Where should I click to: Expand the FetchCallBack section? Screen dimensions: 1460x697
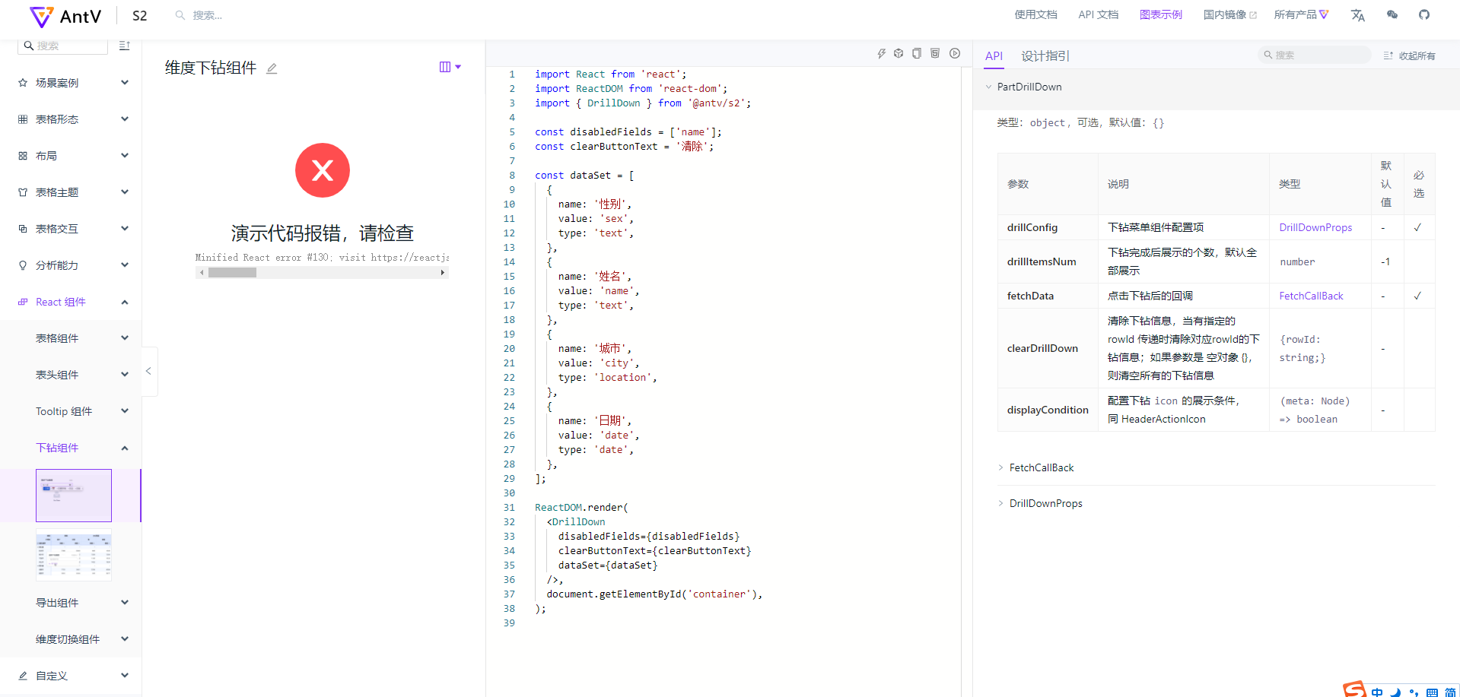tap(1041, 467)
